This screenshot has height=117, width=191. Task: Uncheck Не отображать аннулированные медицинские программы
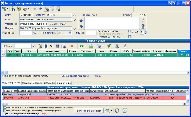click(x=5, y=111)
